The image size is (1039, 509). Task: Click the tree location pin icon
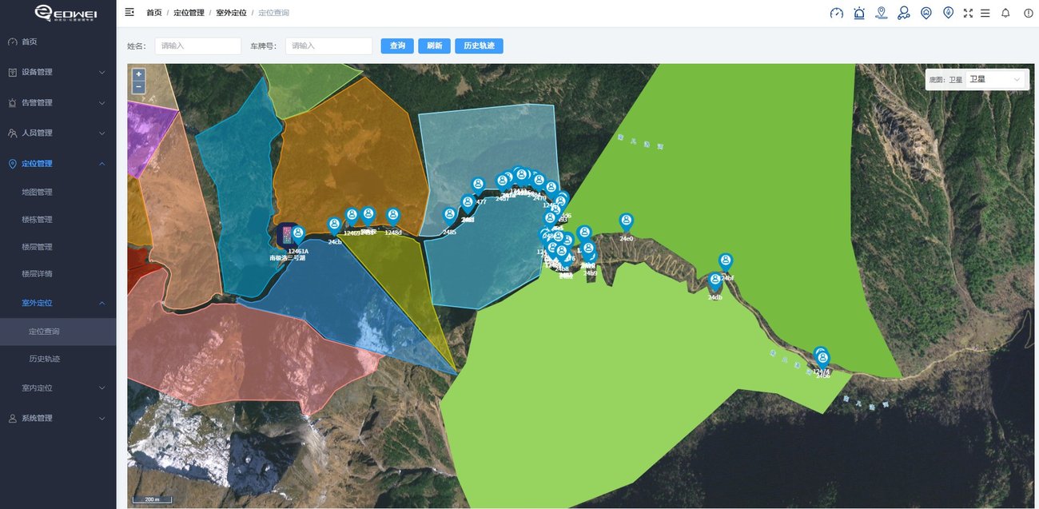click(948, 13)
